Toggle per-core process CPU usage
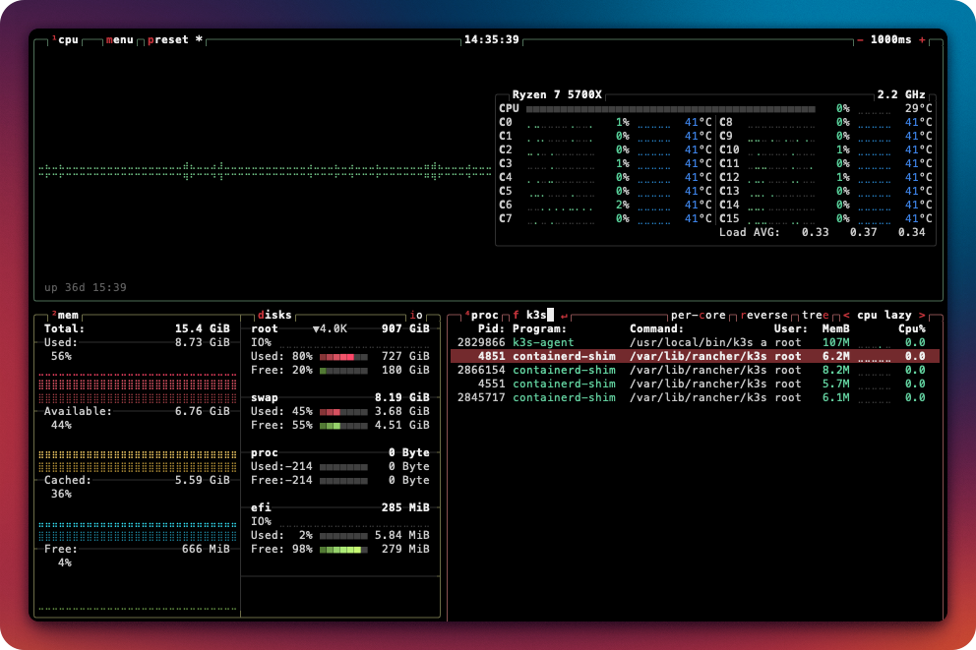This screenshot has height=650, width=976. click(698, 316)
